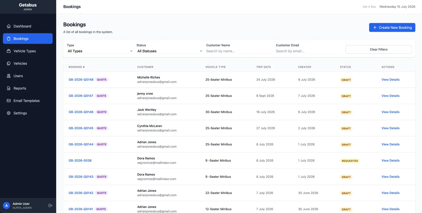The height and width of the screenshot is (213, 422).
Task: View details of booking GB-2026-0038
Action: coord(390,161)
